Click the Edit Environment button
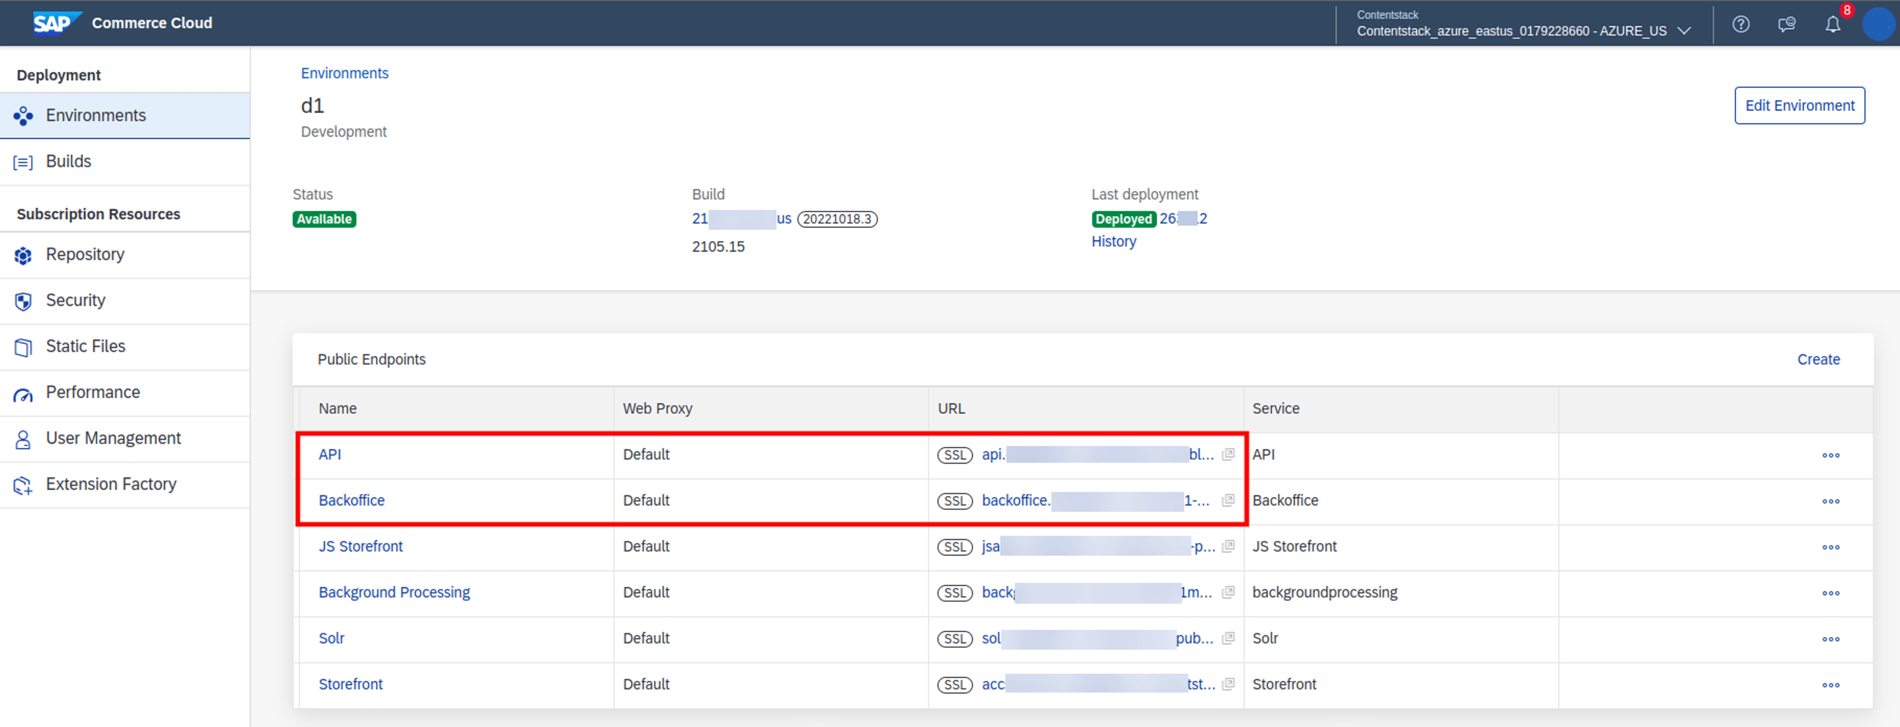1900x727 pixels. pyautogui.click(x=1799, y=105)
